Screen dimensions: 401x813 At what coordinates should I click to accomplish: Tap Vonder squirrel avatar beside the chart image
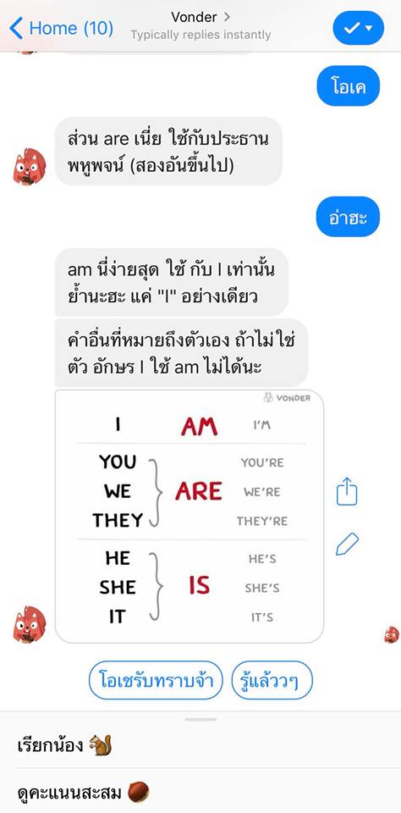(x=30, y=624)
